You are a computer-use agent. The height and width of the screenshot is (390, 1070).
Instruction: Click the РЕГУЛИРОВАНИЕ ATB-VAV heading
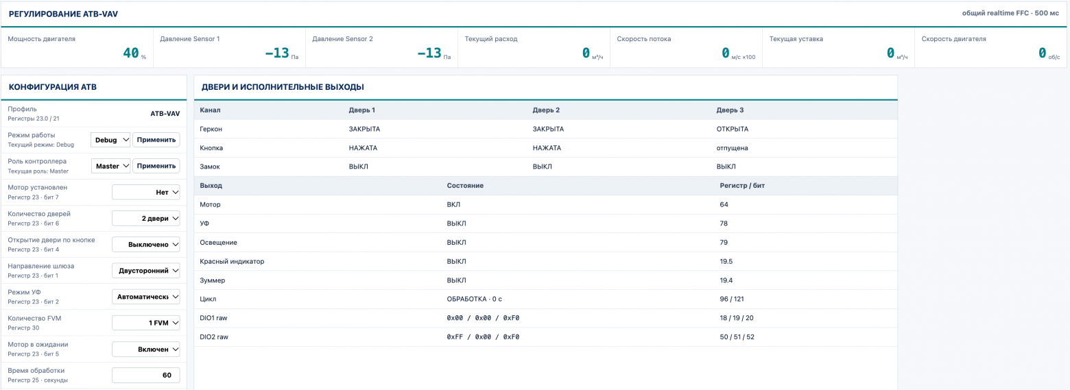click(63, 14)
